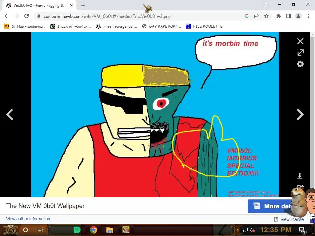This screenshot has height=236, width=315.
Task: Open the Extensions puzzle menu
Action: tap(279, 16)
